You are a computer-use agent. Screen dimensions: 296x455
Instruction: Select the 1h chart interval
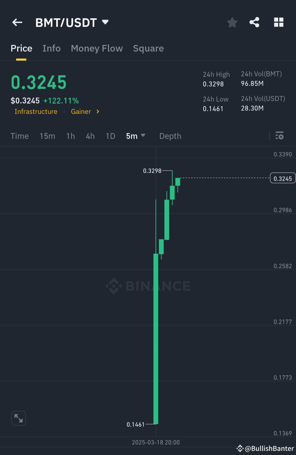[x=71, y=136]
